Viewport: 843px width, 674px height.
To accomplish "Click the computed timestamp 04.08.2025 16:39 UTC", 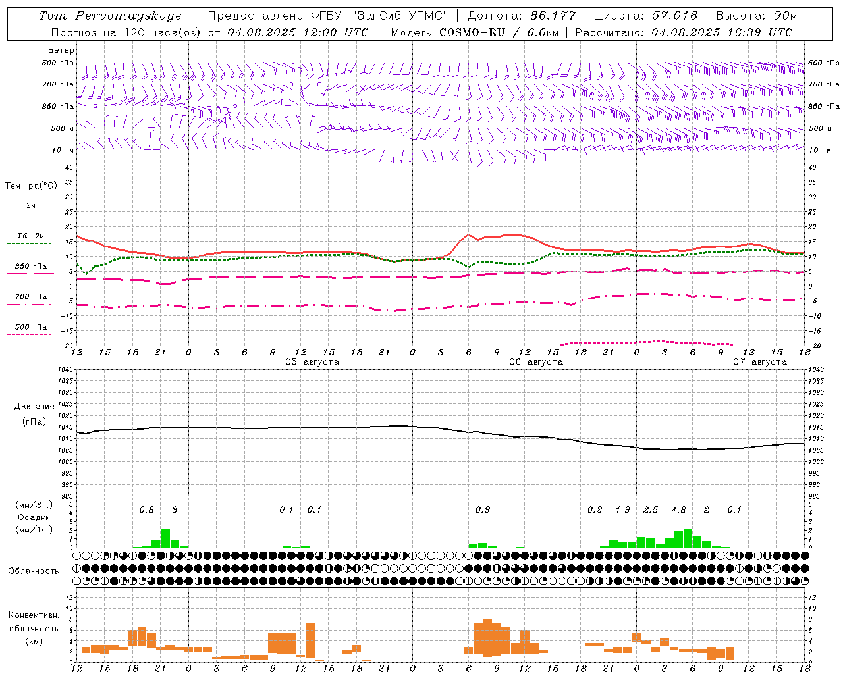I will pyautogui.click(x=722, y=32).
